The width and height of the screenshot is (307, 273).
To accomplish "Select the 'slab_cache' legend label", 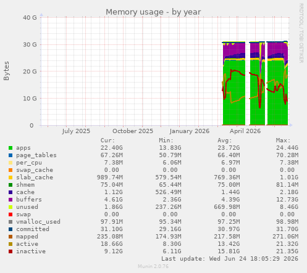I will [x=35, y=177].
